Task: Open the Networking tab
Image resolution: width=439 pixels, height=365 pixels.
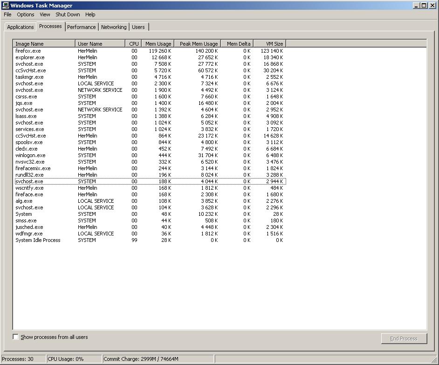Action: coord(114,27)
